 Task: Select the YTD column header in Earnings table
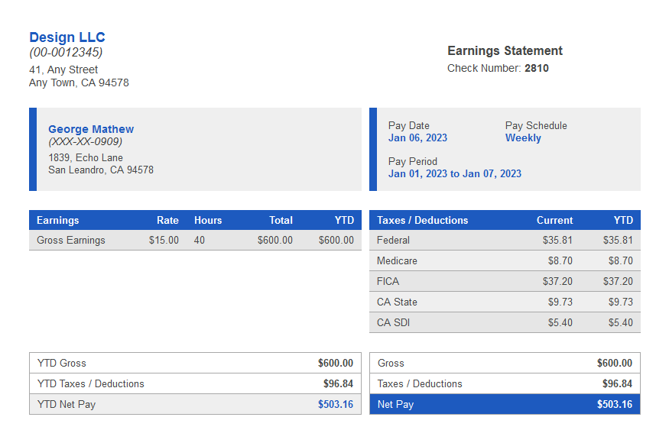click(344, 220)
